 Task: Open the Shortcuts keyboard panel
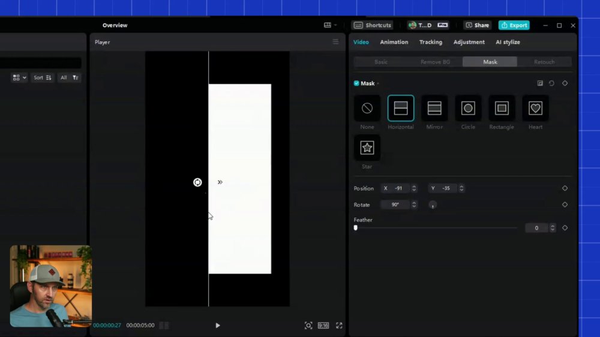(373, 25)
